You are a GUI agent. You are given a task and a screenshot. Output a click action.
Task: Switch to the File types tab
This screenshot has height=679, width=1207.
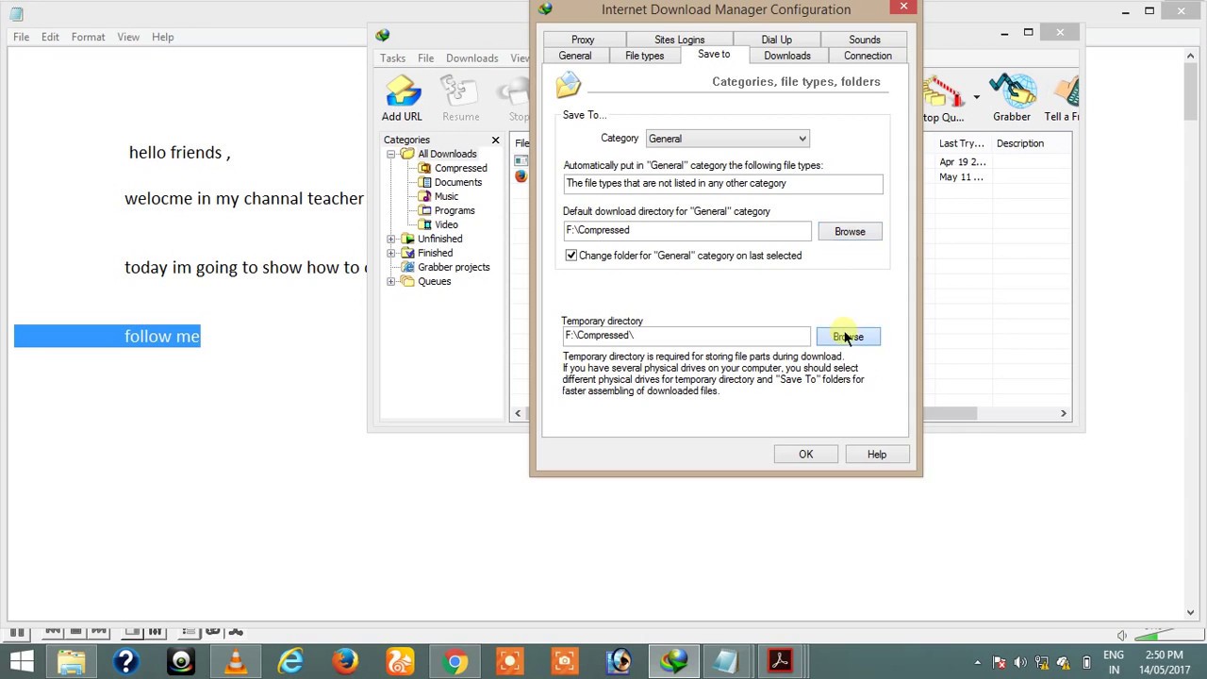[644, 56]
